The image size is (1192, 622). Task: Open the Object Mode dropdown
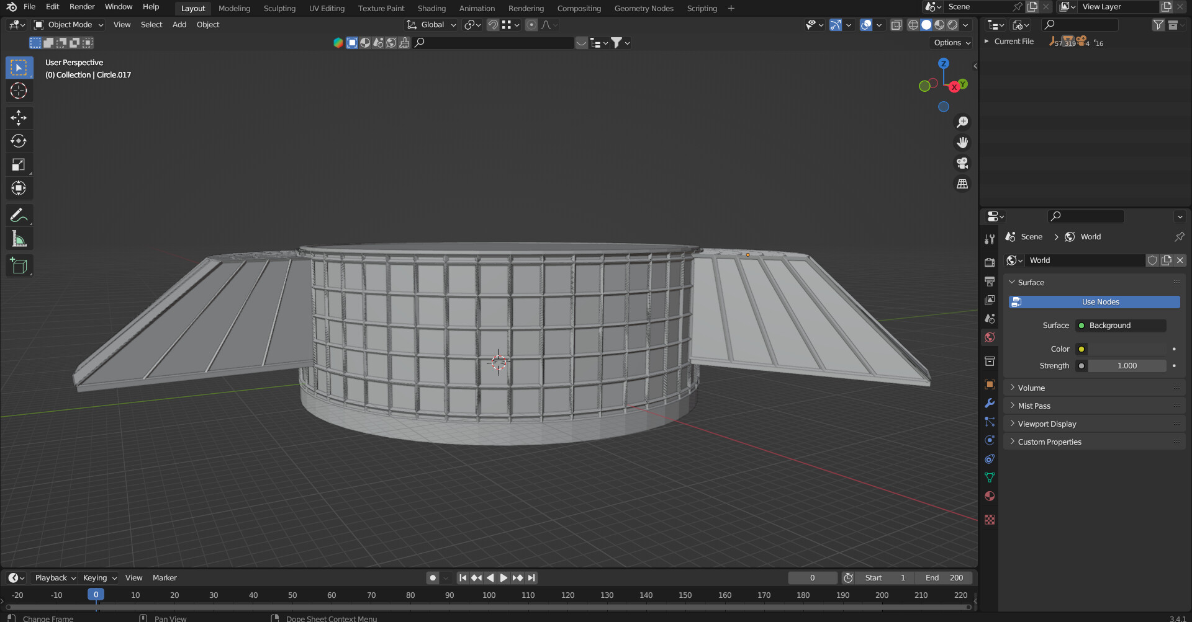click(x=69, y=25)
